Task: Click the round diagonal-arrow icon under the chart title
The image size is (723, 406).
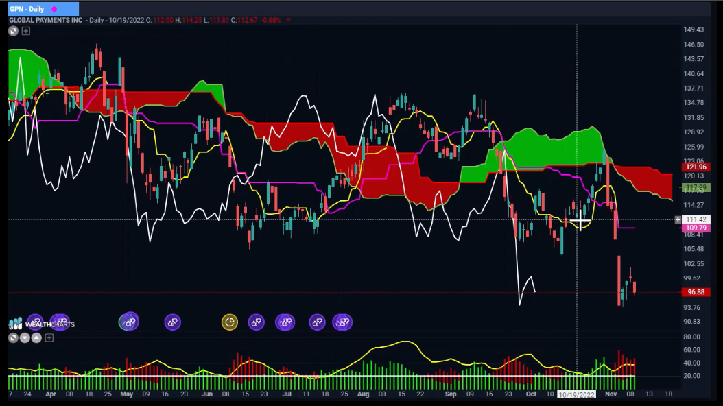Action: pos(13,31)
